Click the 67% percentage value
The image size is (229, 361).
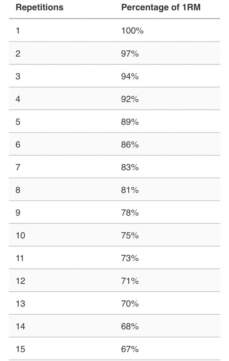point(130,349)
